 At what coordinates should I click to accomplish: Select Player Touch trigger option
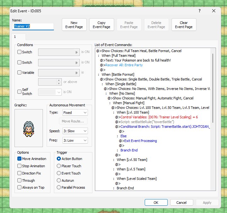(59, 166)
